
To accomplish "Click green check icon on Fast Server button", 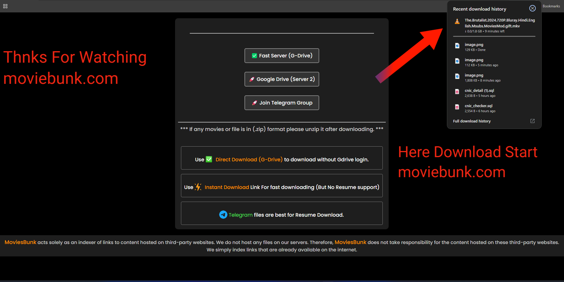I will (x=254, y=56).
